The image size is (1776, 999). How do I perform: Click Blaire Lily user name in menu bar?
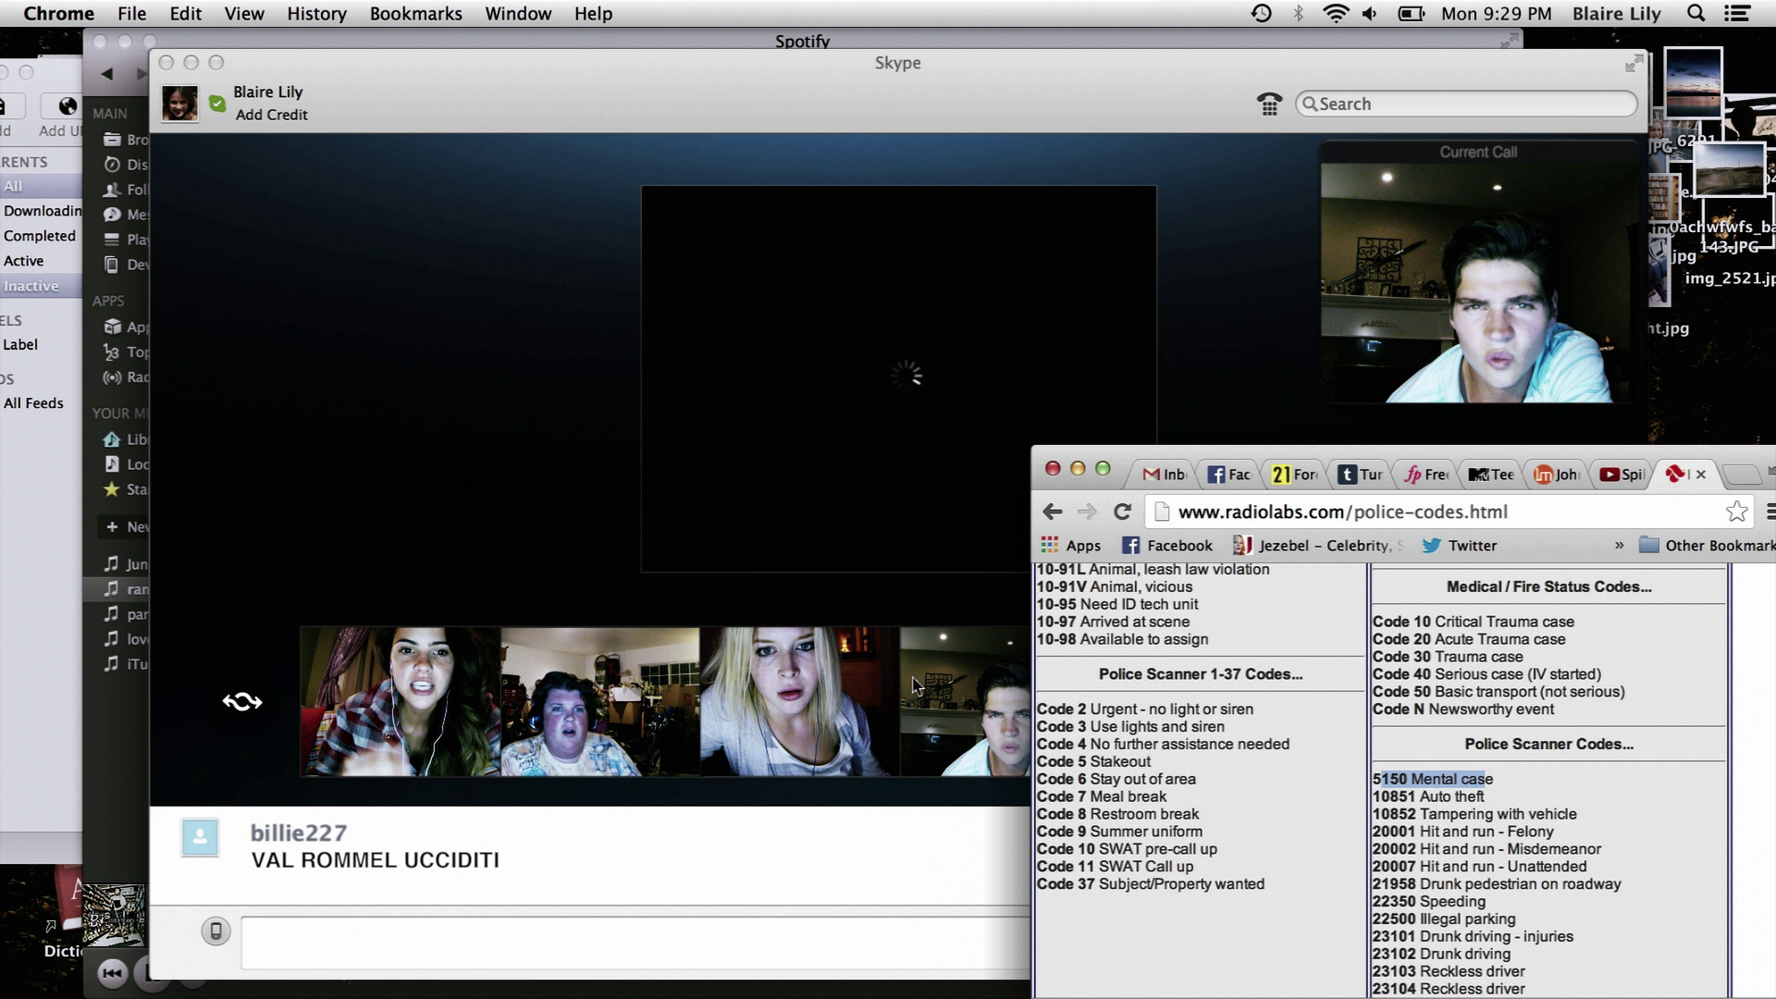(1617, 14)
